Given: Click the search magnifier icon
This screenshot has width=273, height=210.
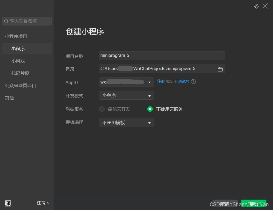Looking at the screenshot, I should [6, 21].
